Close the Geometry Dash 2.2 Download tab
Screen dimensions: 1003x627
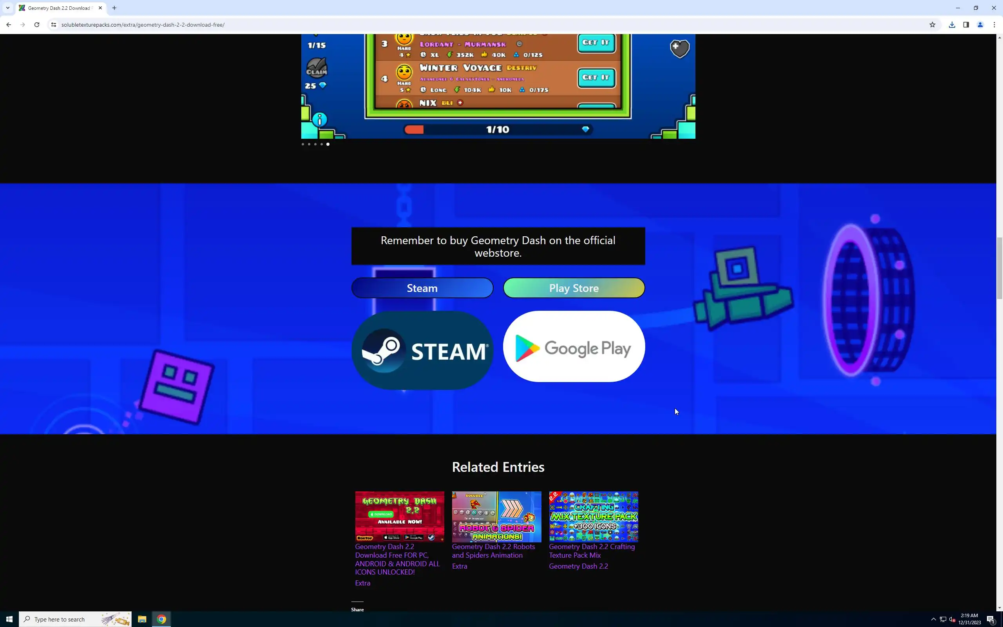tap(100, 8)
